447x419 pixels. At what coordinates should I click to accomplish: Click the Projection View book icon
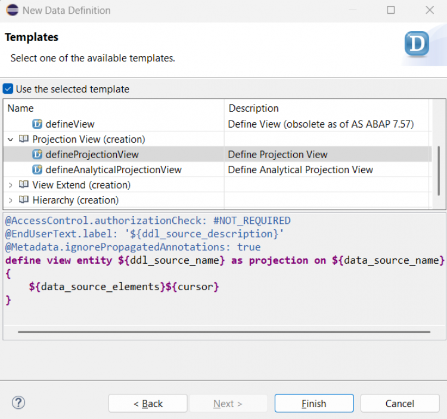click(x=23, y=139)
